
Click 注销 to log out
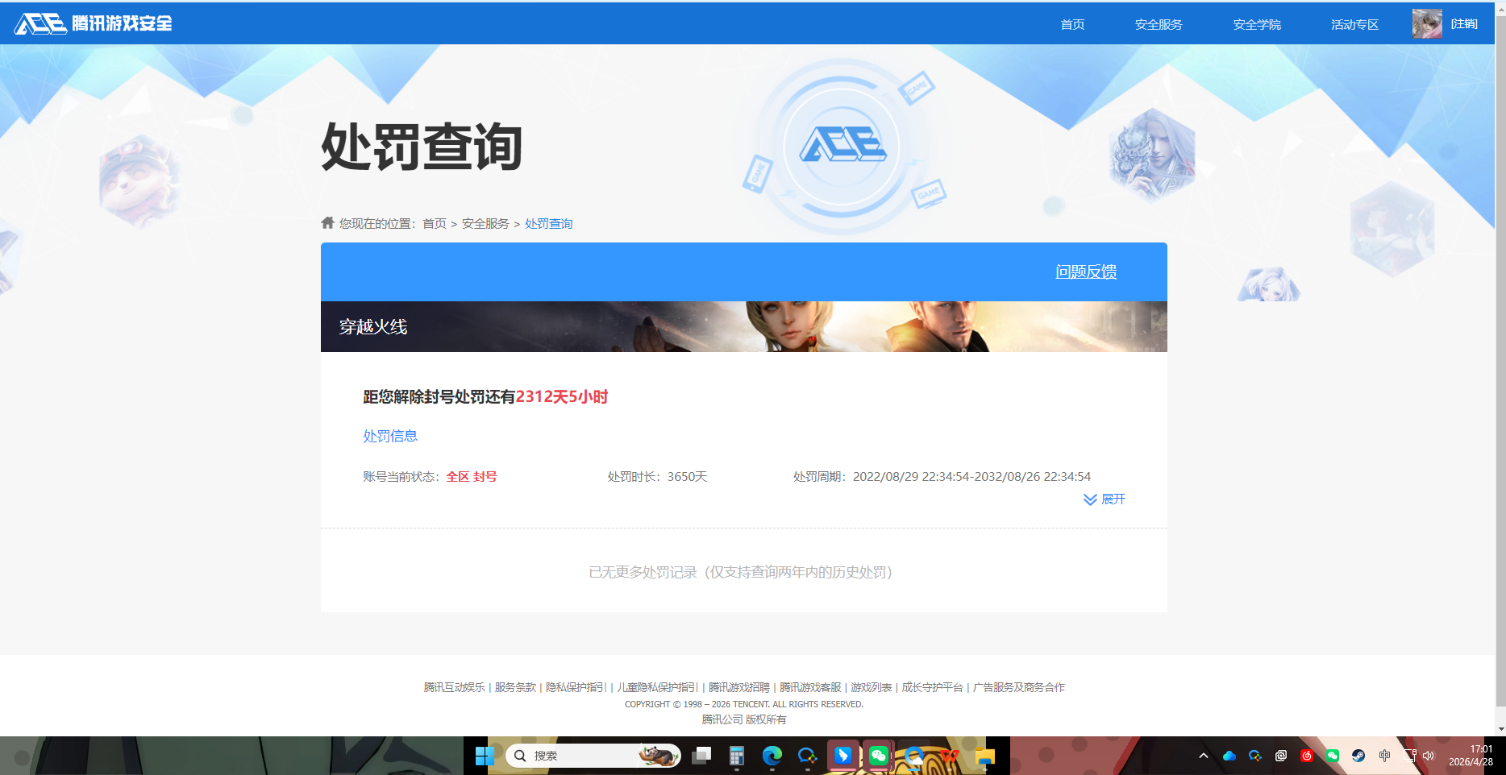(x=1464, y=23)
